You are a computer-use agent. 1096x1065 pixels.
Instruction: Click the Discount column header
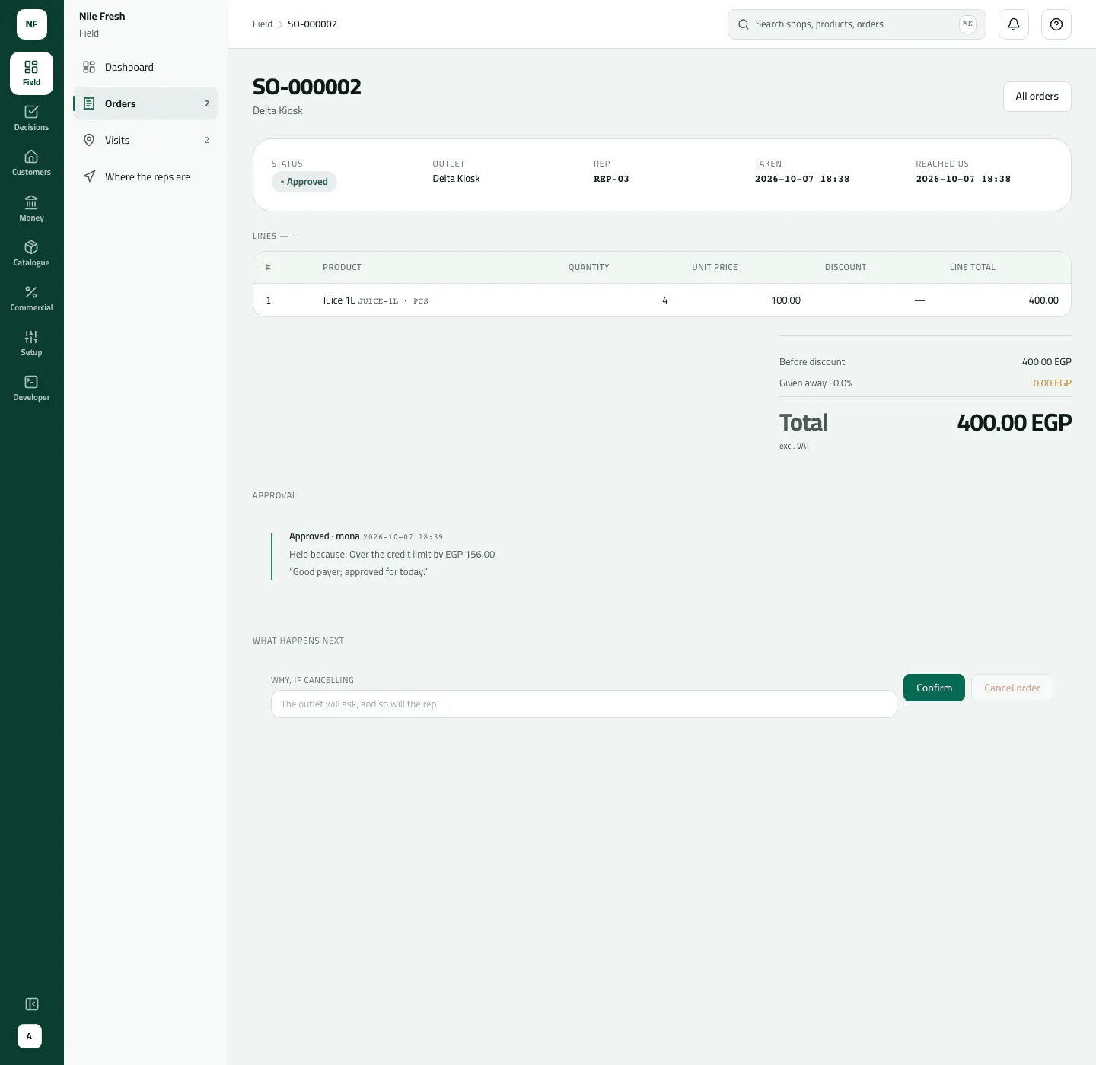(x=846, y=267)
